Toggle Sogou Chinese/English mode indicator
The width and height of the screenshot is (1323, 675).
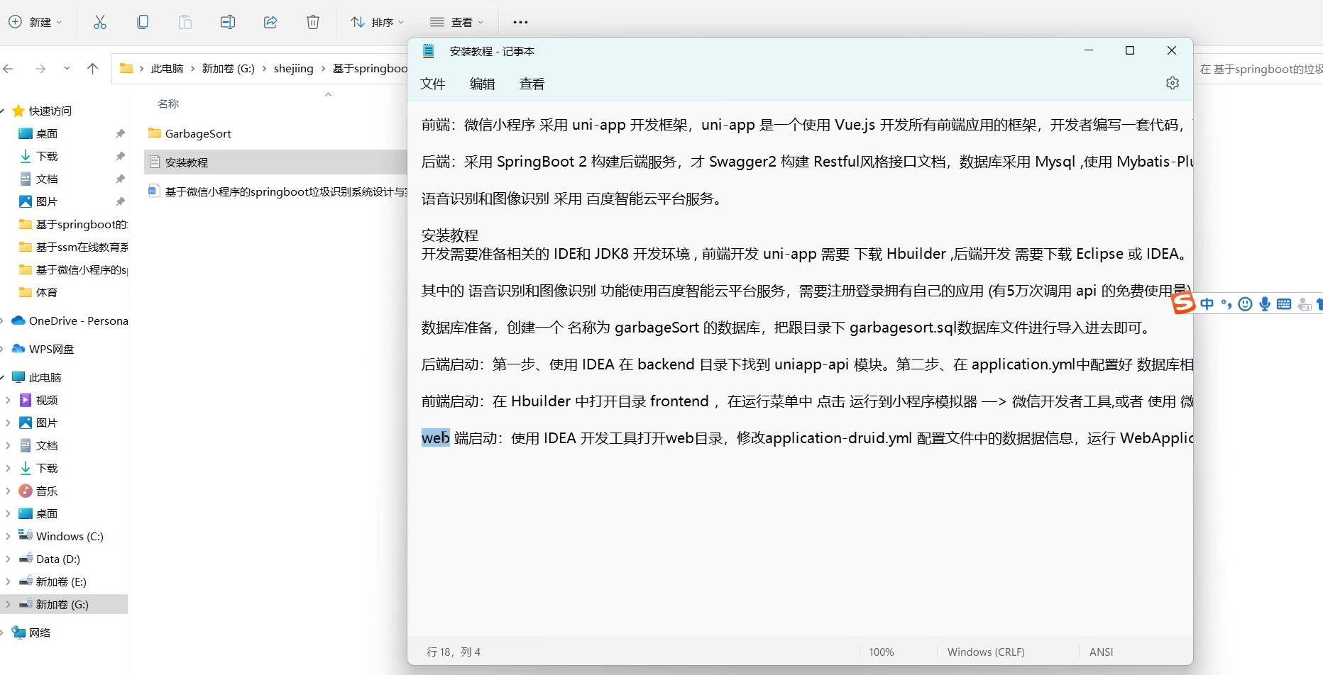pyautogui.click(x=1207, y=304)
